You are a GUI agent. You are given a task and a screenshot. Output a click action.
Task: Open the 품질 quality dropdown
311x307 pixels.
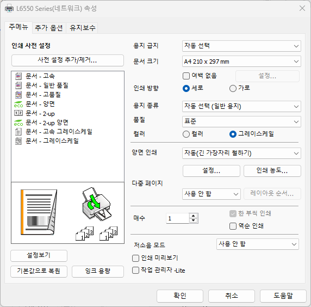click(241, 121)
